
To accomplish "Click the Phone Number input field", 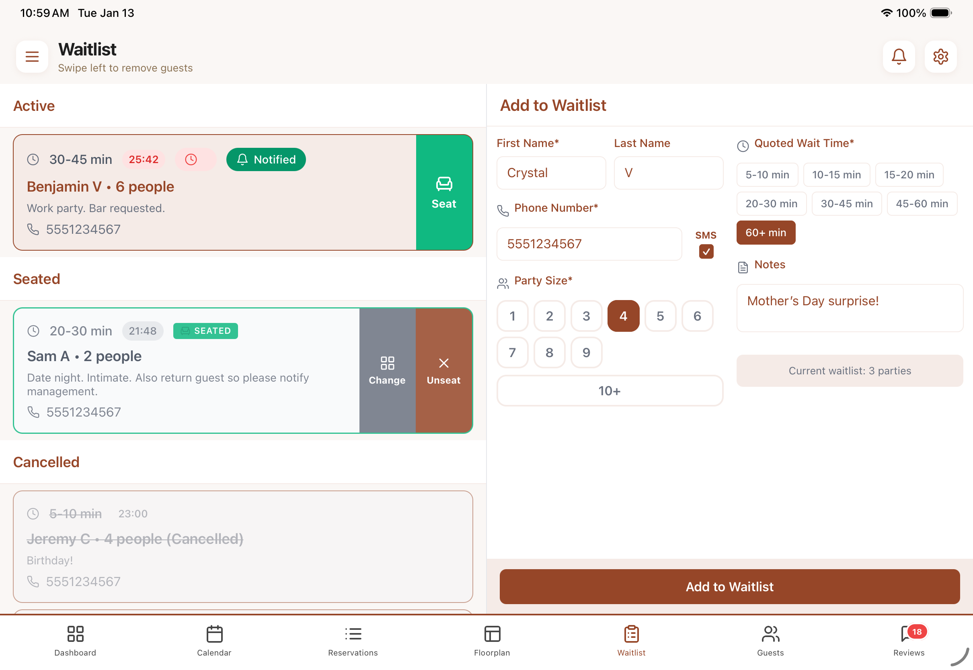I will 589,244.
